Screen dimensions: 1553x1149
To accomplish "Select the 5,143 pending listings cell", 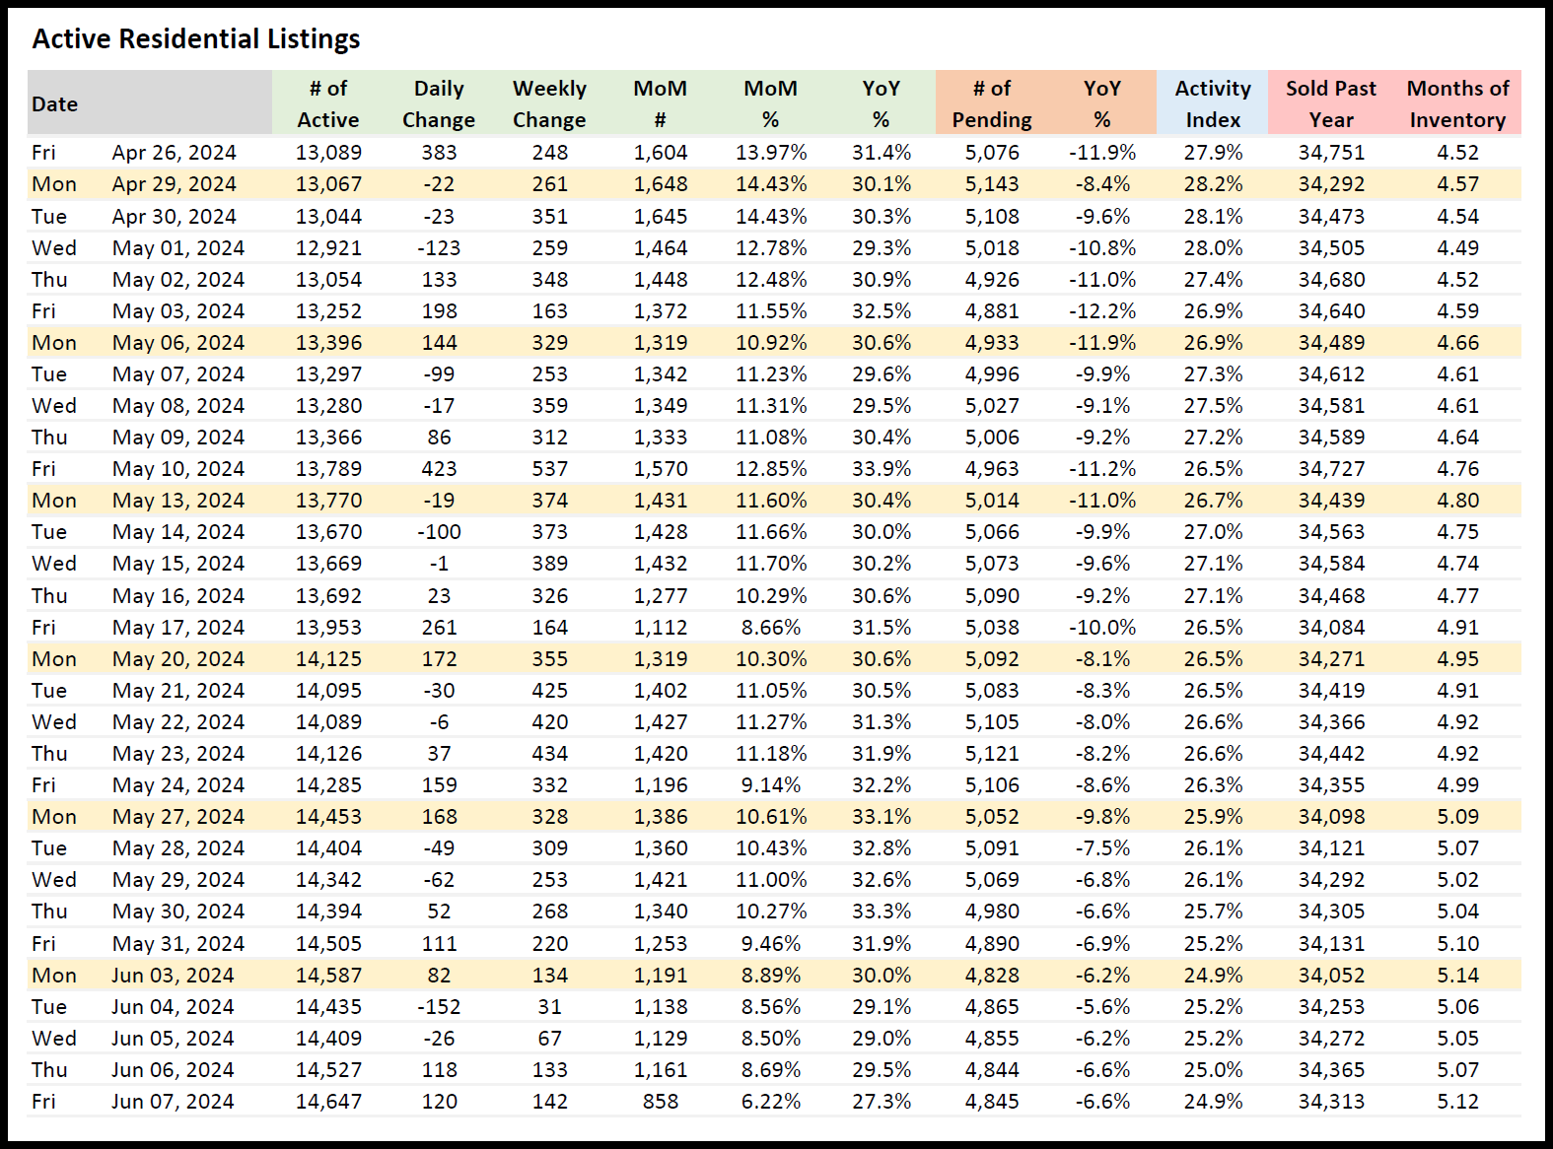I will (x=992, y=184).
